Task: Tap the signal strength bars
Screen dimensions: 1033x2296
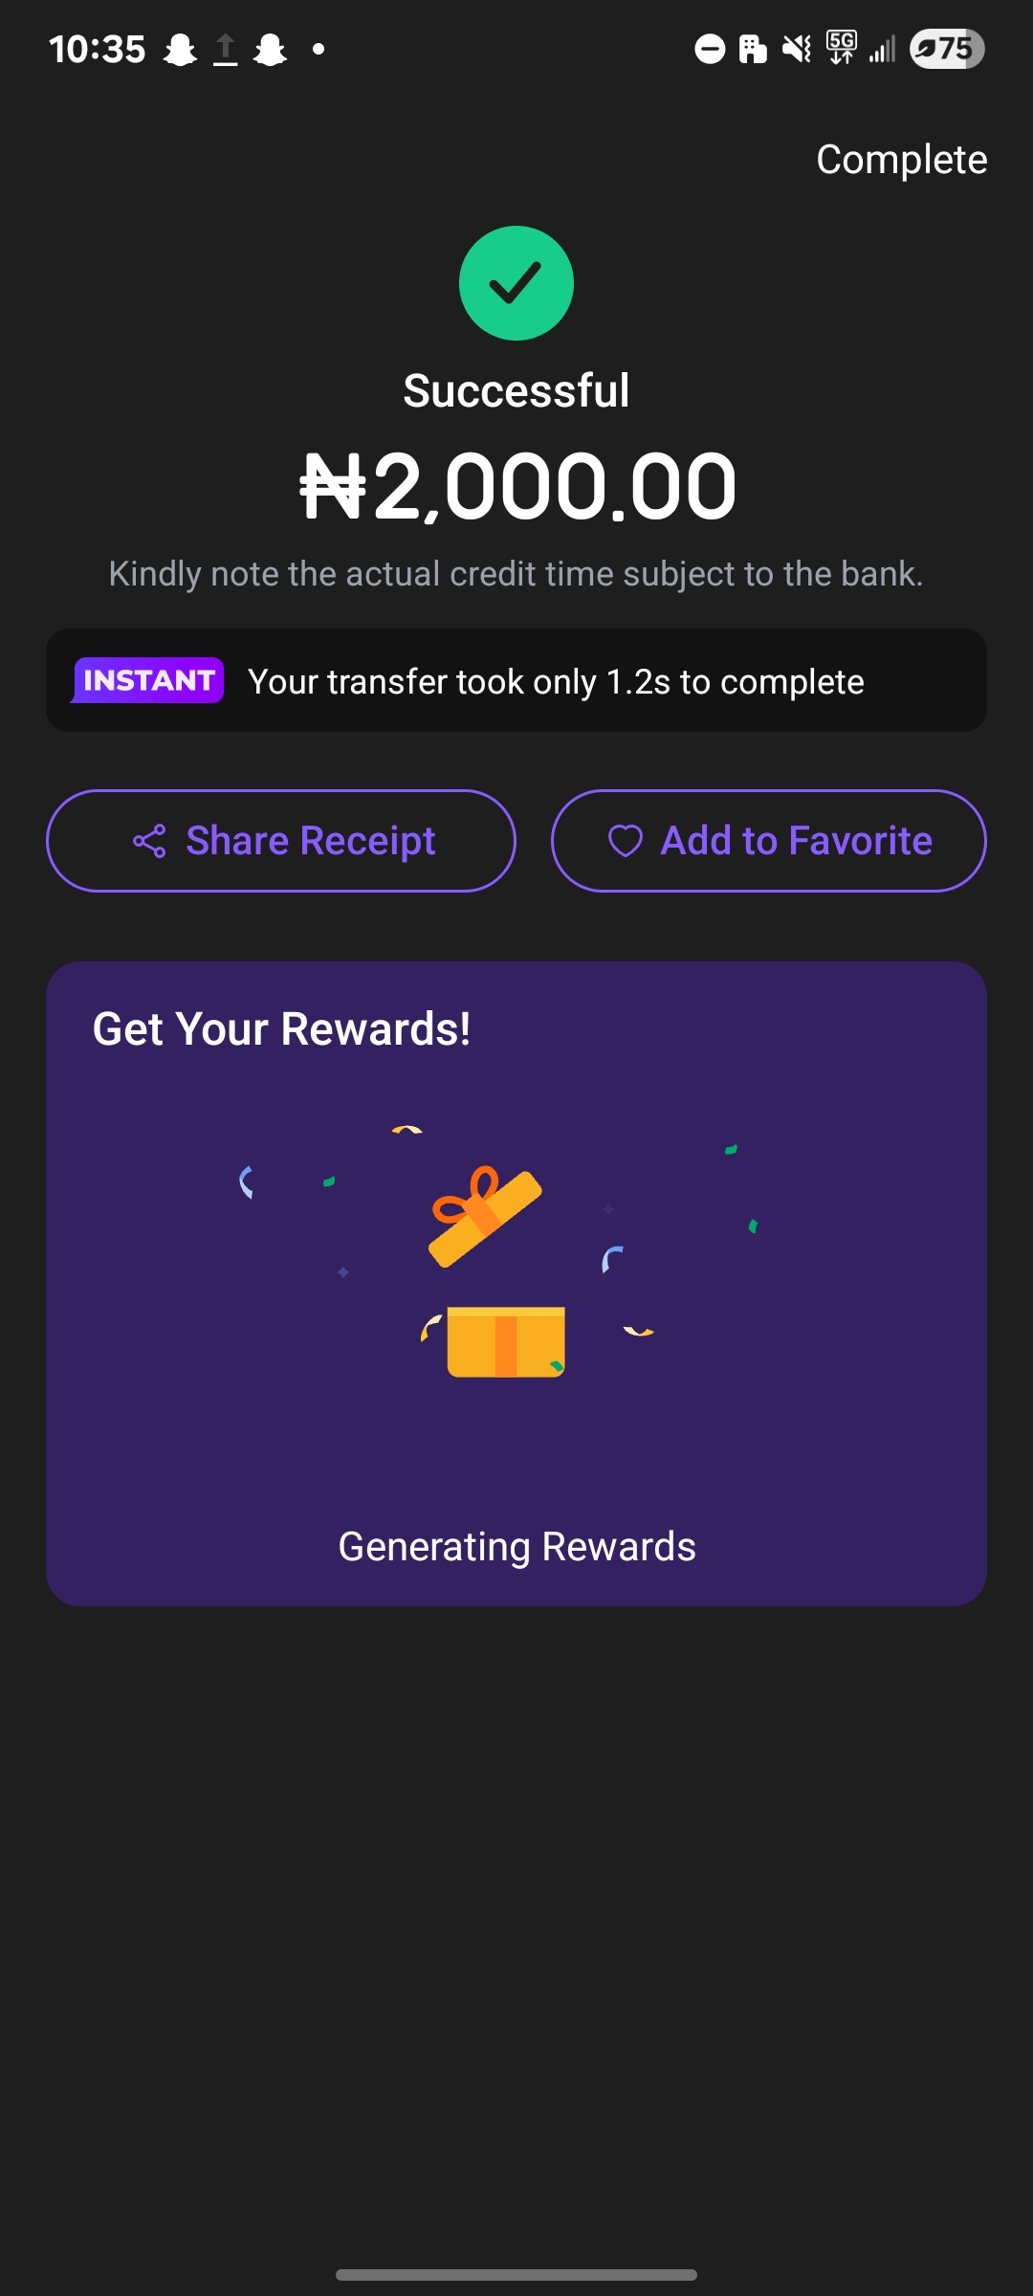Action: tap(883, 49)
